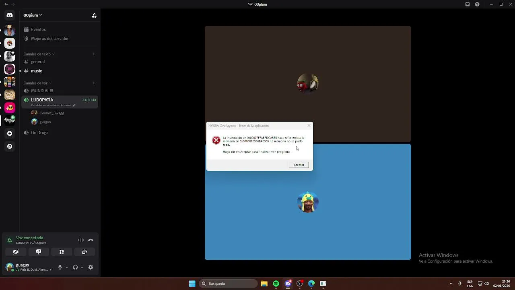Show hidden system tray icons
Image resolution: width=515 pixels, height=290 pixels.
(x=451, y=284)
